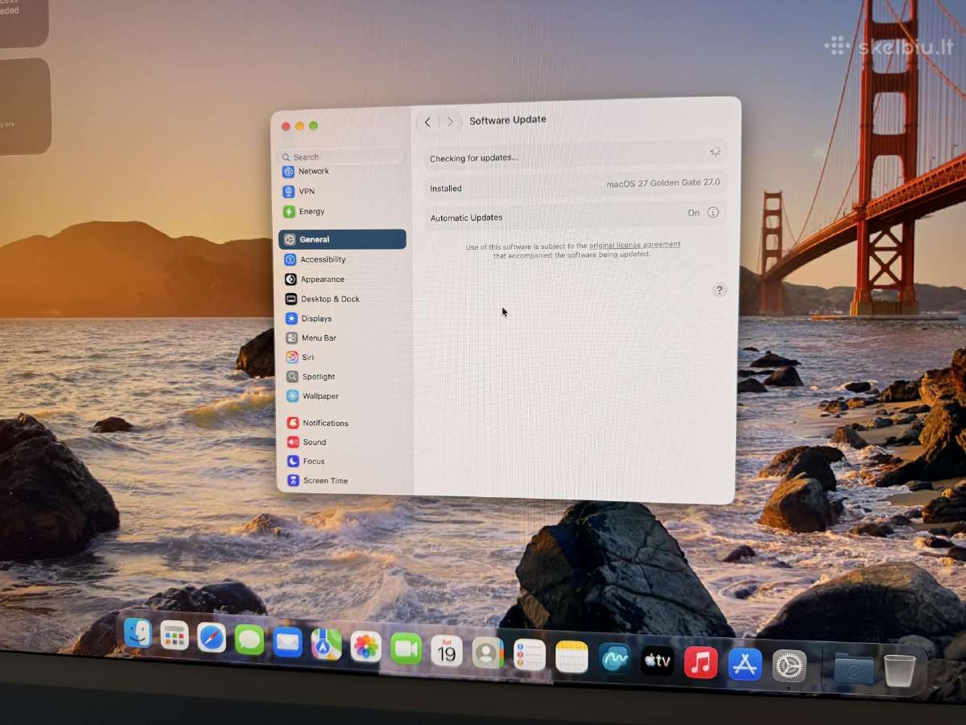Click System Settings gear in Dock
Screen dimensions: 966x725
pos(789,667)
